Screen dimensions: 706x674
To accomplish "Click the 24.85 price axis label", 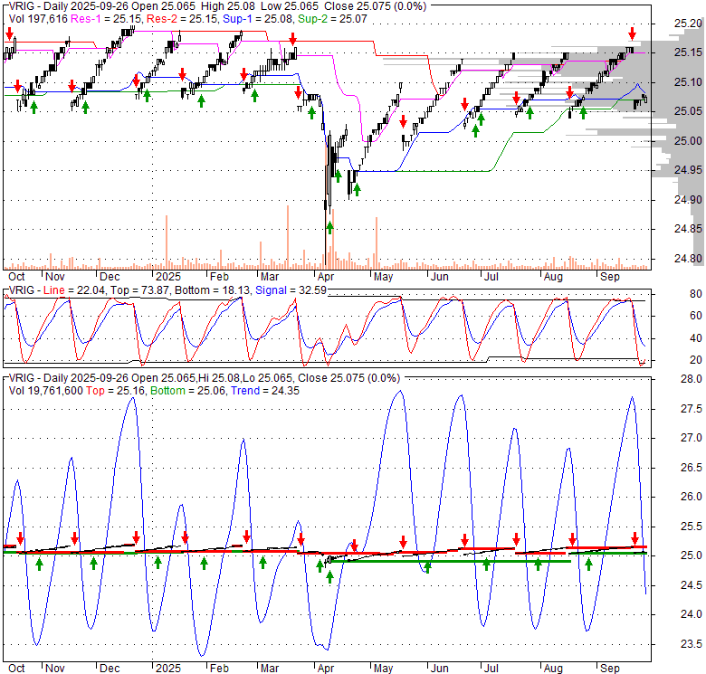I will pos(688,229).
